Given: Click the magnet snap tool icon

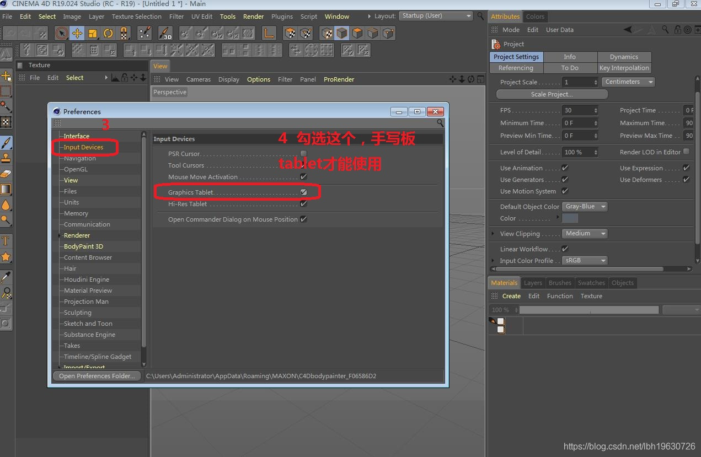Looking at the screenshot, I should click(123, 33).
